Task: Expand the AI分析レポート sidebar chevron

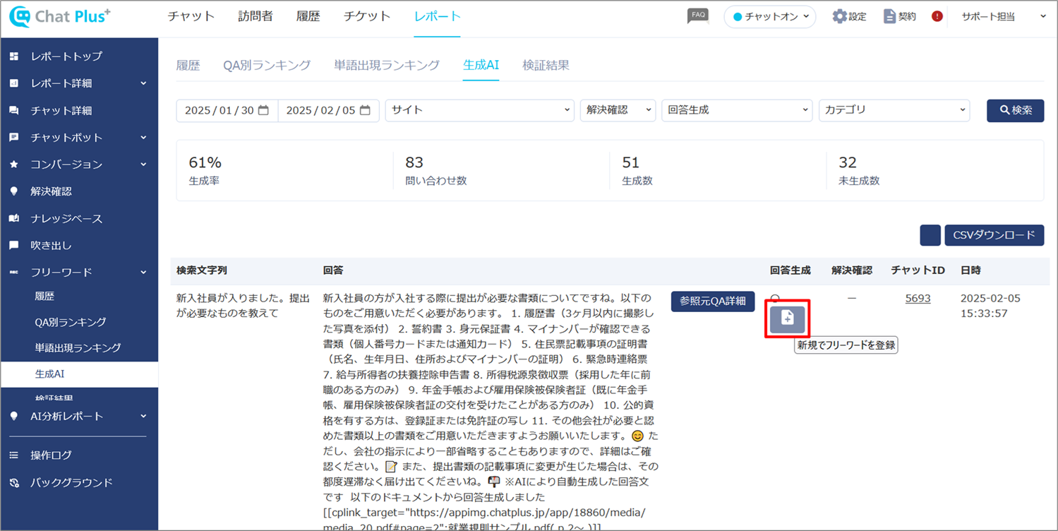Action: [x=143, y=417]
